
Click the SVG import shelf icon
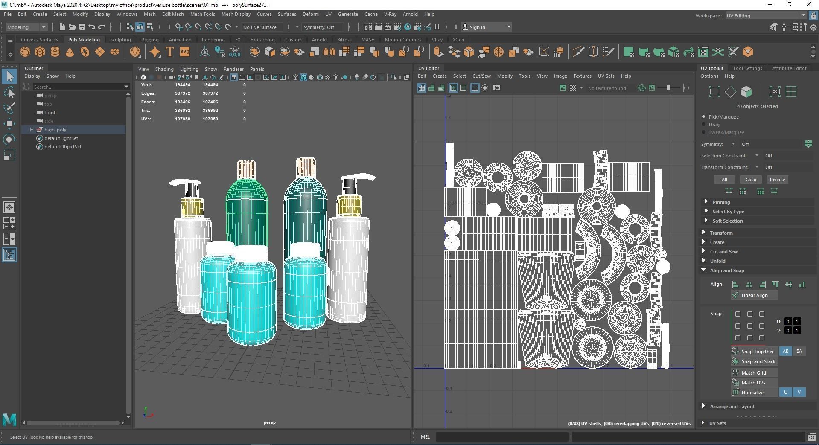point(184,52)
